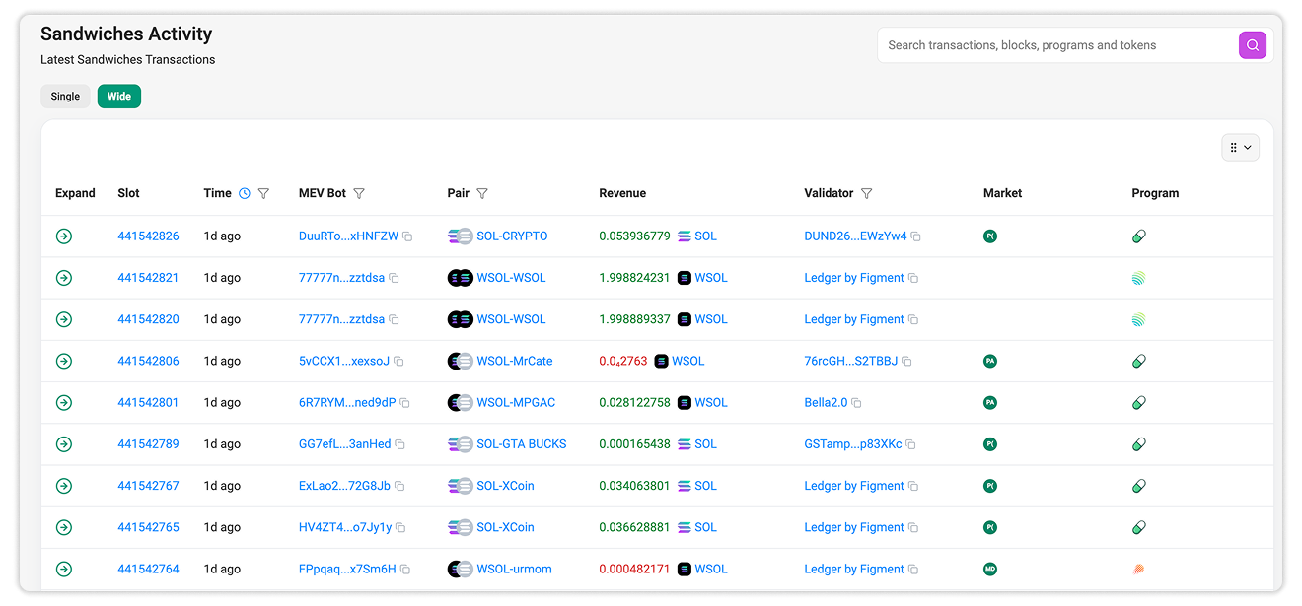Open the SOL-CRYPTO pair link

click(x=512, y=236)
